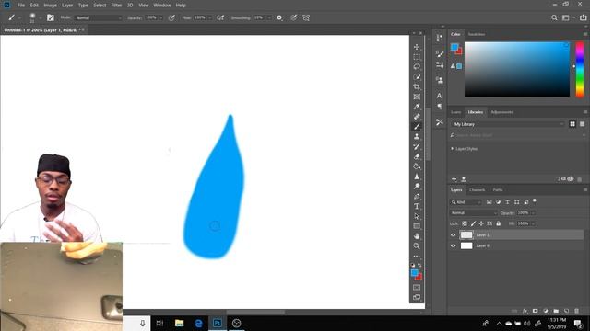
Task: Switch to the Adjustments tab
Action: pos(501,112)
